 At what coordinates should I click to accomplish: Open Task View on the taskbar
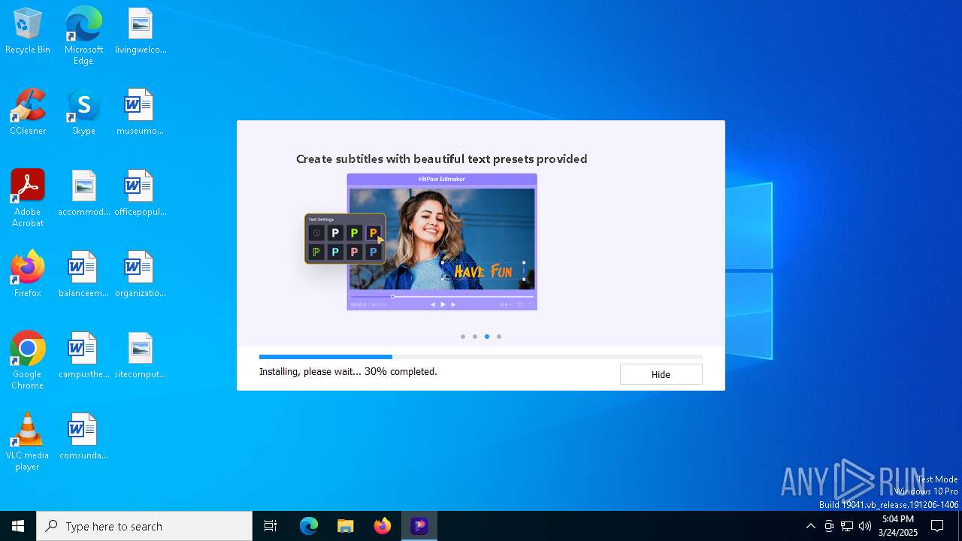[x=271, y=526]
